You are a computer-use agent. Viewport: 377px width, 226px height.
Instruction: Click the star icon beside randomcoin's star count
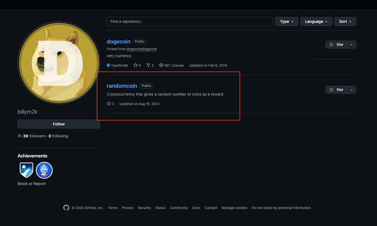[x=108, y=103]
